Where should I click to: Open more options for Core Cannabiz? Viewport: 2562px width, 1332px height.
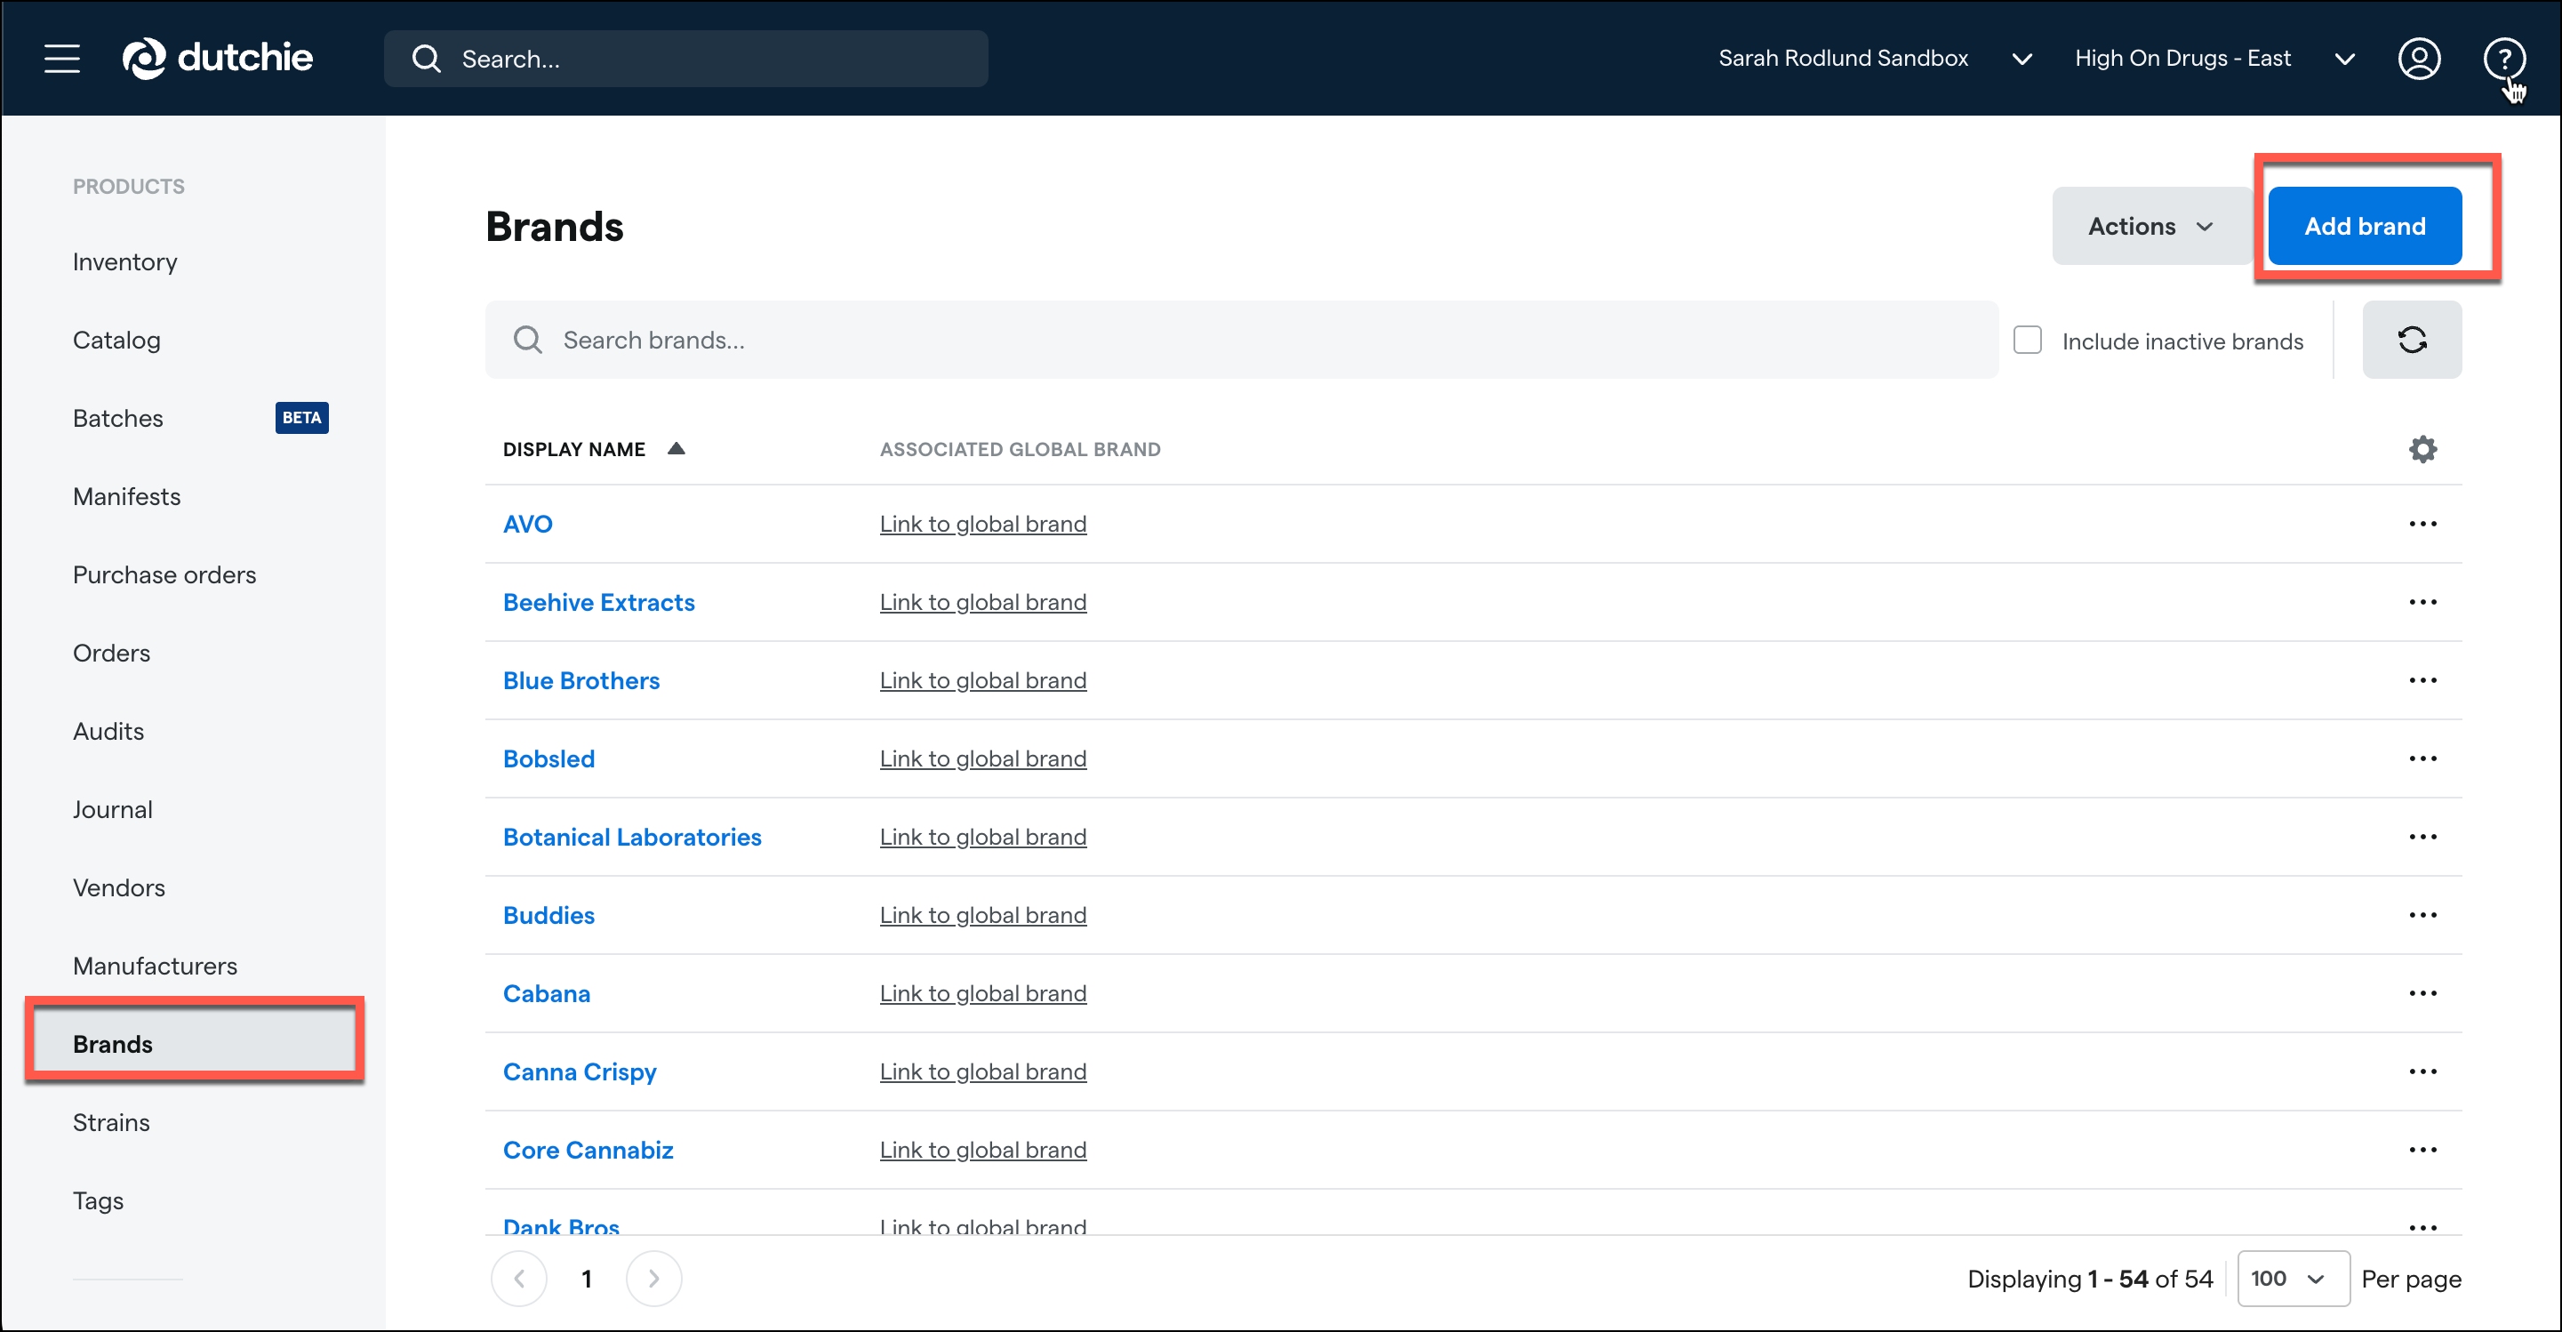[x=2422, y=1151]
